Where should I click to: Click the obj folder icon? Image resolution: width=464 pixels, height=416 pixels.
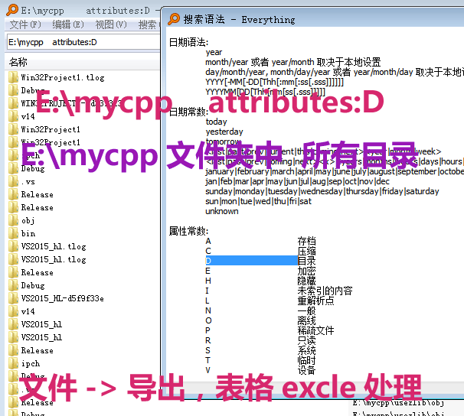[x=13, y=220]
